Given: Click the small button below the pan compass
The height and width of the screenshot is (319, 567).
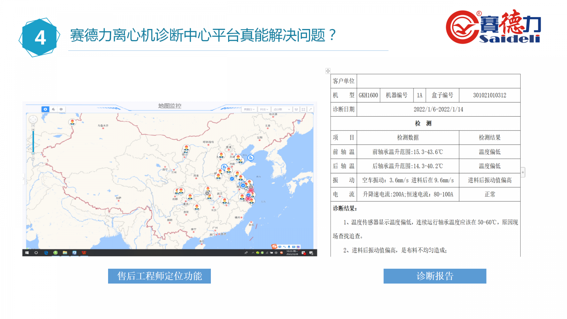Looking at the screenshot, I should click(33, 125).
